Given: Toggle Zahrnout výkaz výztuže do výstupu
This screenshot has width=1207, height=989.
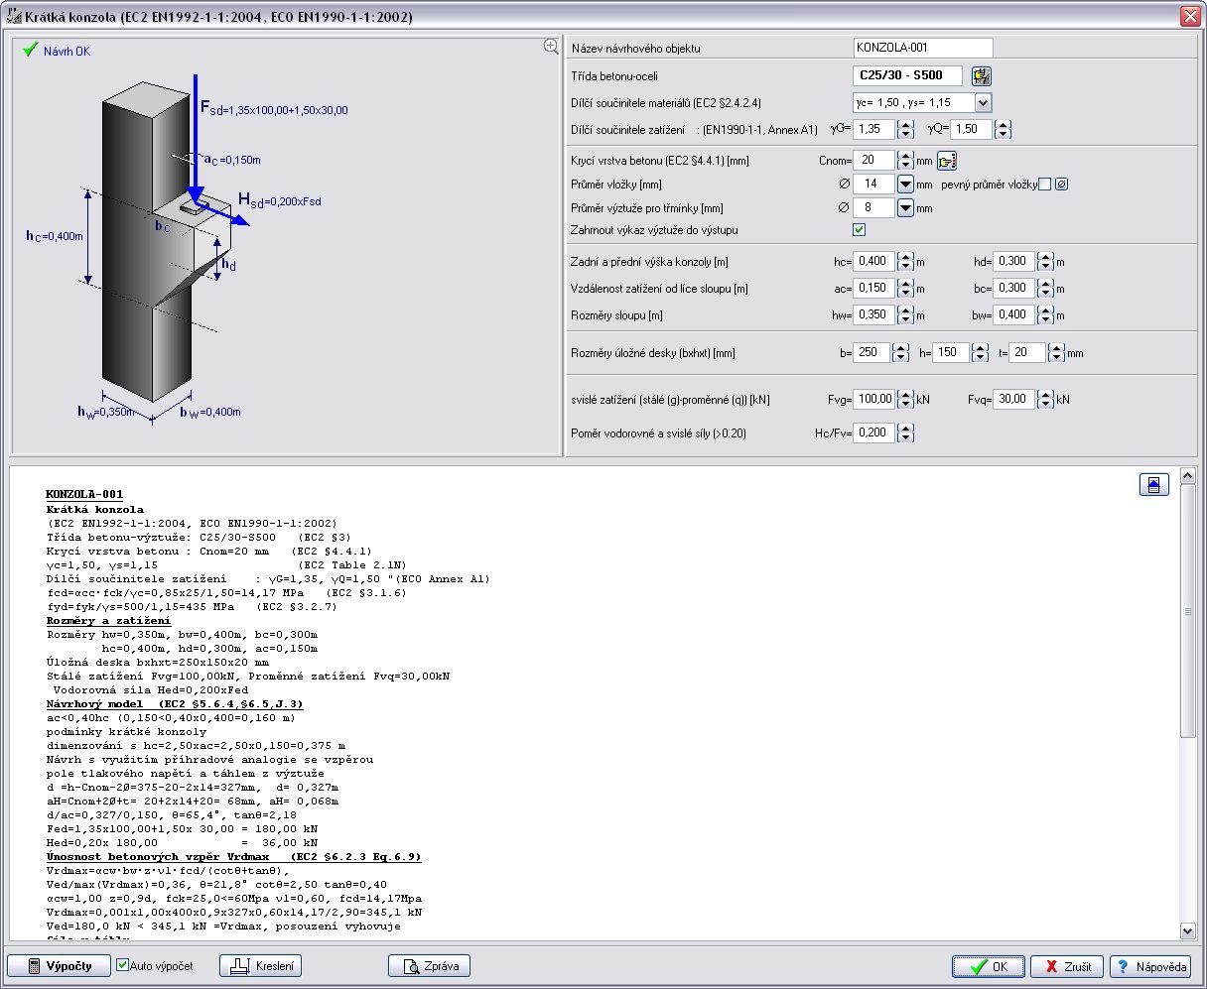Looking at the screenshot, I should point(860,230).
